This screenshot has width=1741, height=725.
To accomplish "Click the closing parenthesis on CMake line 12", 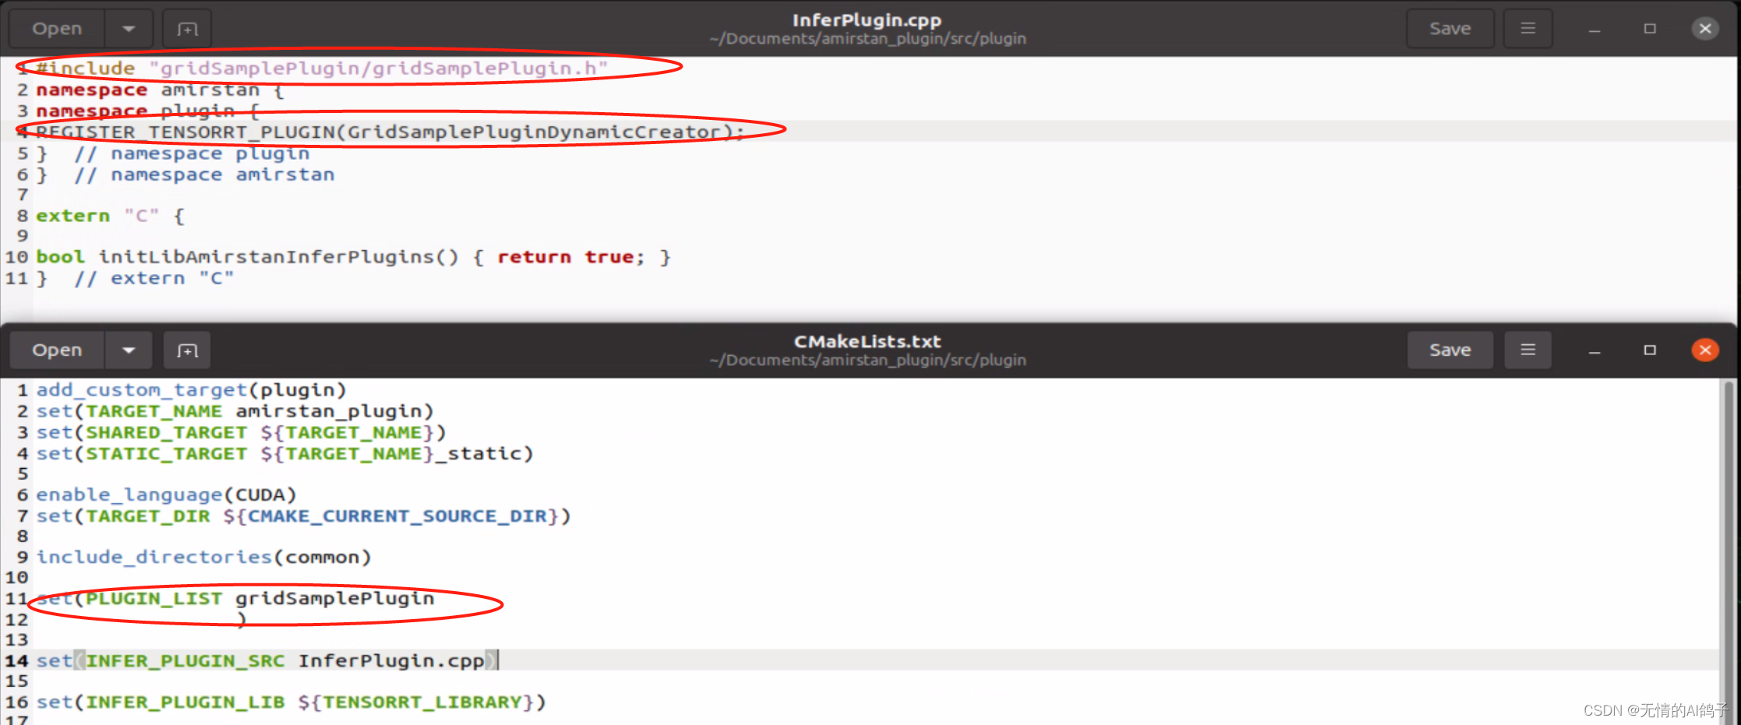I will (x=242, y=619).
